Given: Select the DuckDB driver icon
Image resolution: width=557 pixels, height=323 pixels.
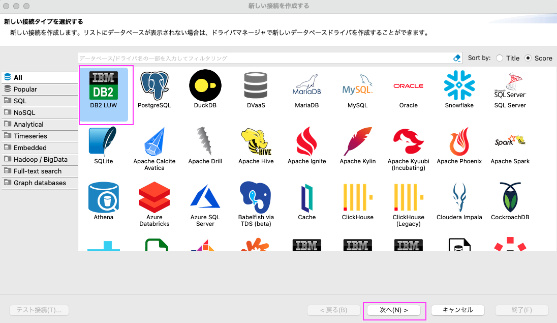Looking at the screenshot, I should [205, 86].
